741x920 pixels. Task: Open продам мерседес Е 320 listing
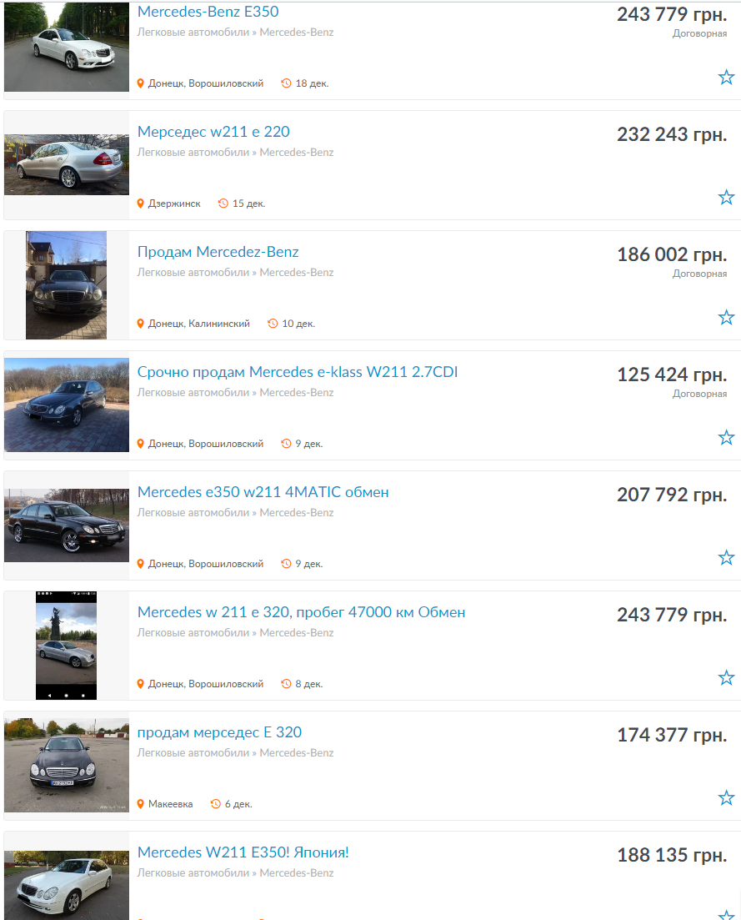pyautogui.click(x=219, y=732)
